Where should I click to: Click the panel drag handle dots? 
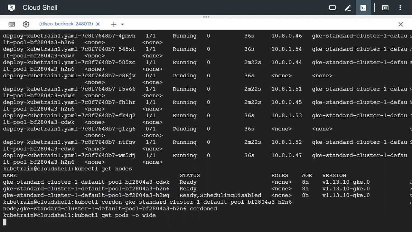click(206, 17)
